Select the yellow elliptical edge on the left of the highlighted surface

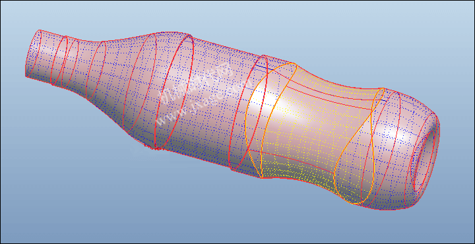270,119
